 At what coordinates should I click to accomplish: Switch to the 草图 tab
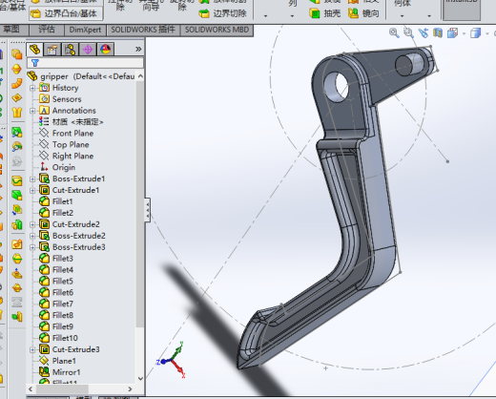coord(11,30)
